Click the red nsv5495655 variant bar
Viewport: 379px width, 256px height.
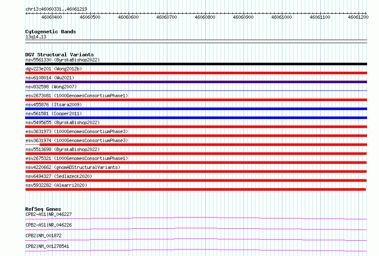click(x=196, y=127)
